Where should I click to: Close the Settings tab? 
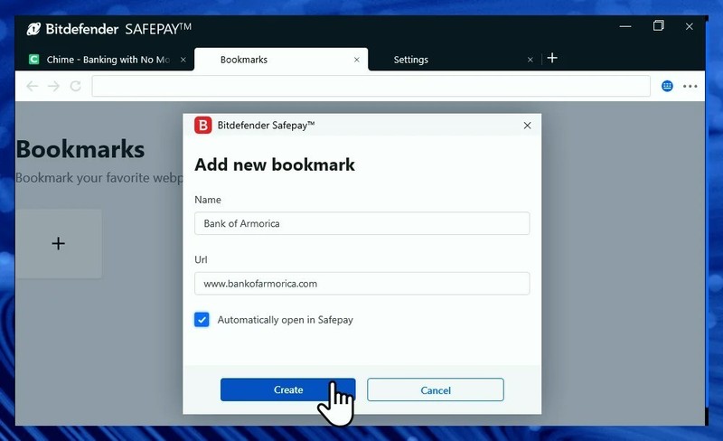click(x=531, y=60)
